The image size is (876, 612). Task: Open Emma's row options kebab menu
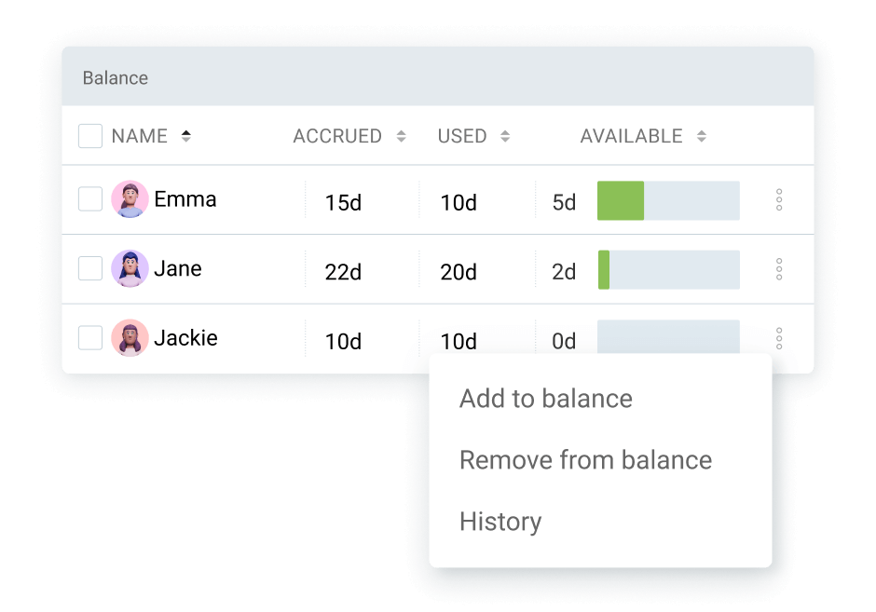(779, 200)
